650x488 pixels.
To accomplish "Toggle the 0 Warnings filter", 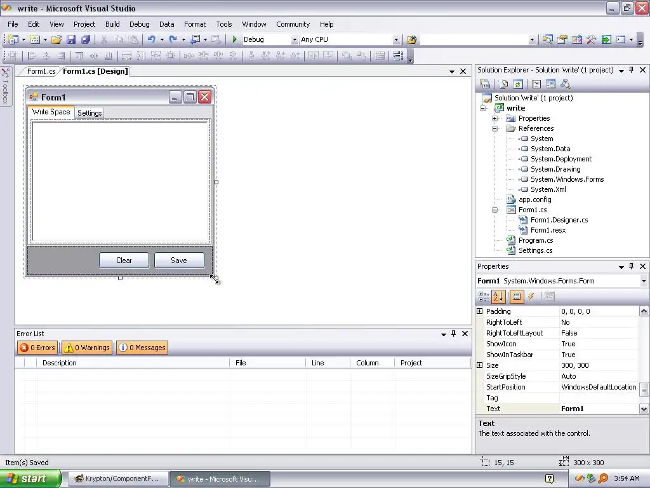I will click(88, 348).
